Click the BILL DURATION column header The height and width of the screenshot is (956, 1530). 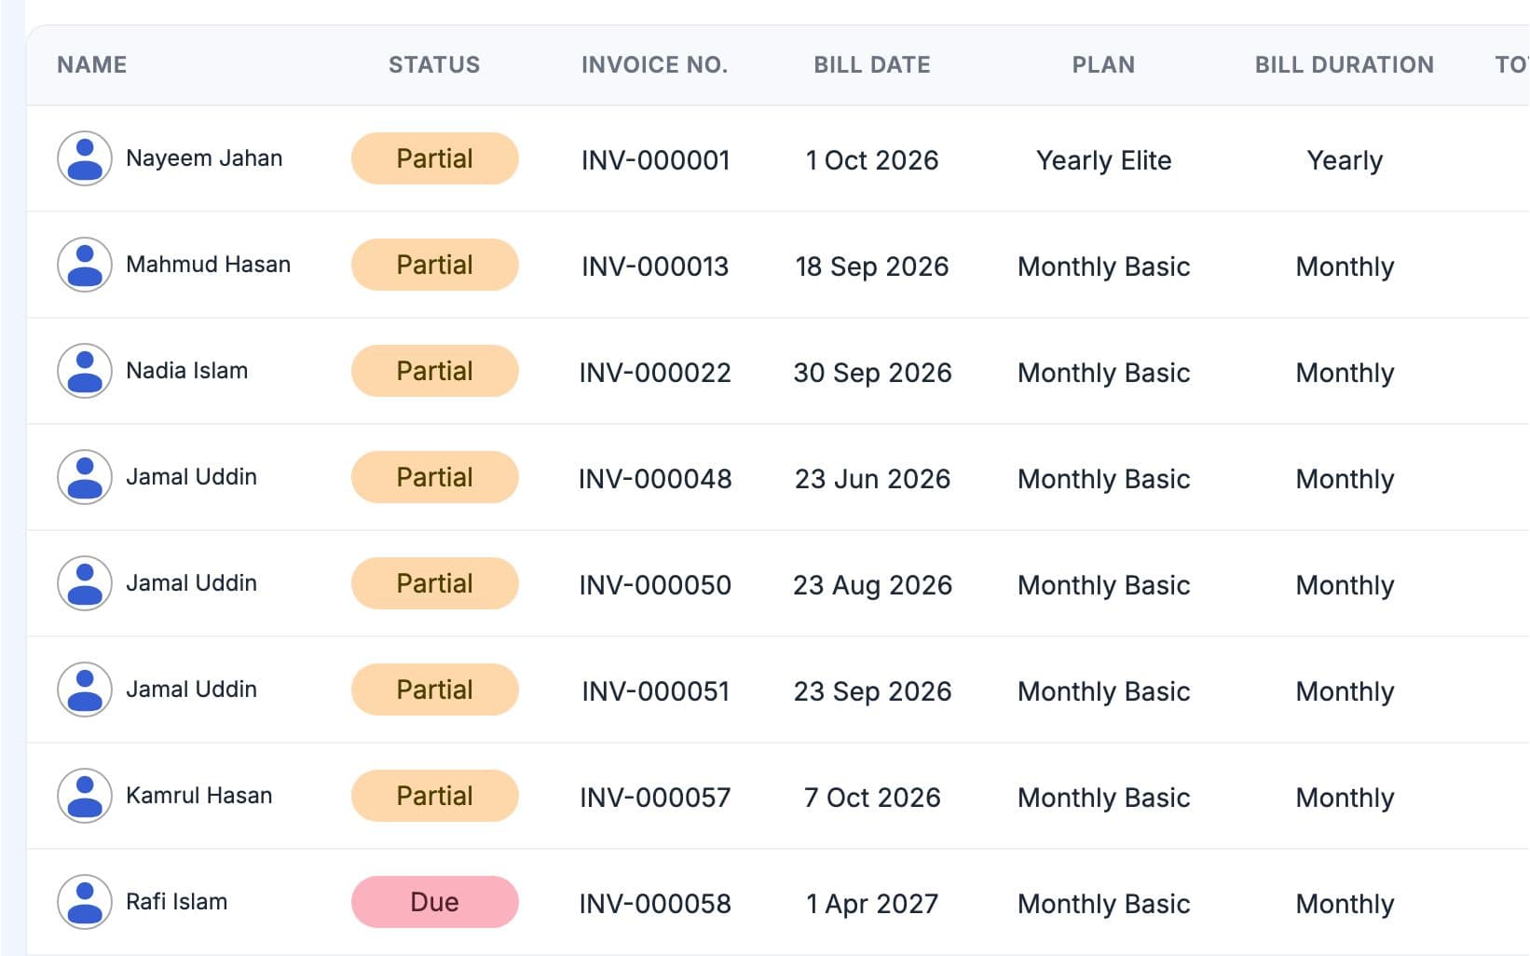(1345, 64)
